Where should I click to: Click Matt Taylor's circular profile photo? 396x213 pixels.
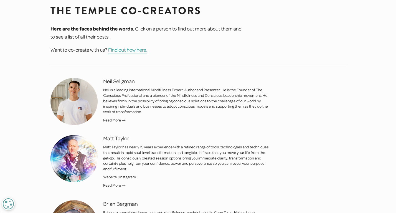click(x=74, y=158)
